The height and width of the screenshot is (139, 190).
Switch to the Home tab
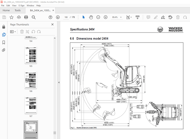(x=6, y=10)
